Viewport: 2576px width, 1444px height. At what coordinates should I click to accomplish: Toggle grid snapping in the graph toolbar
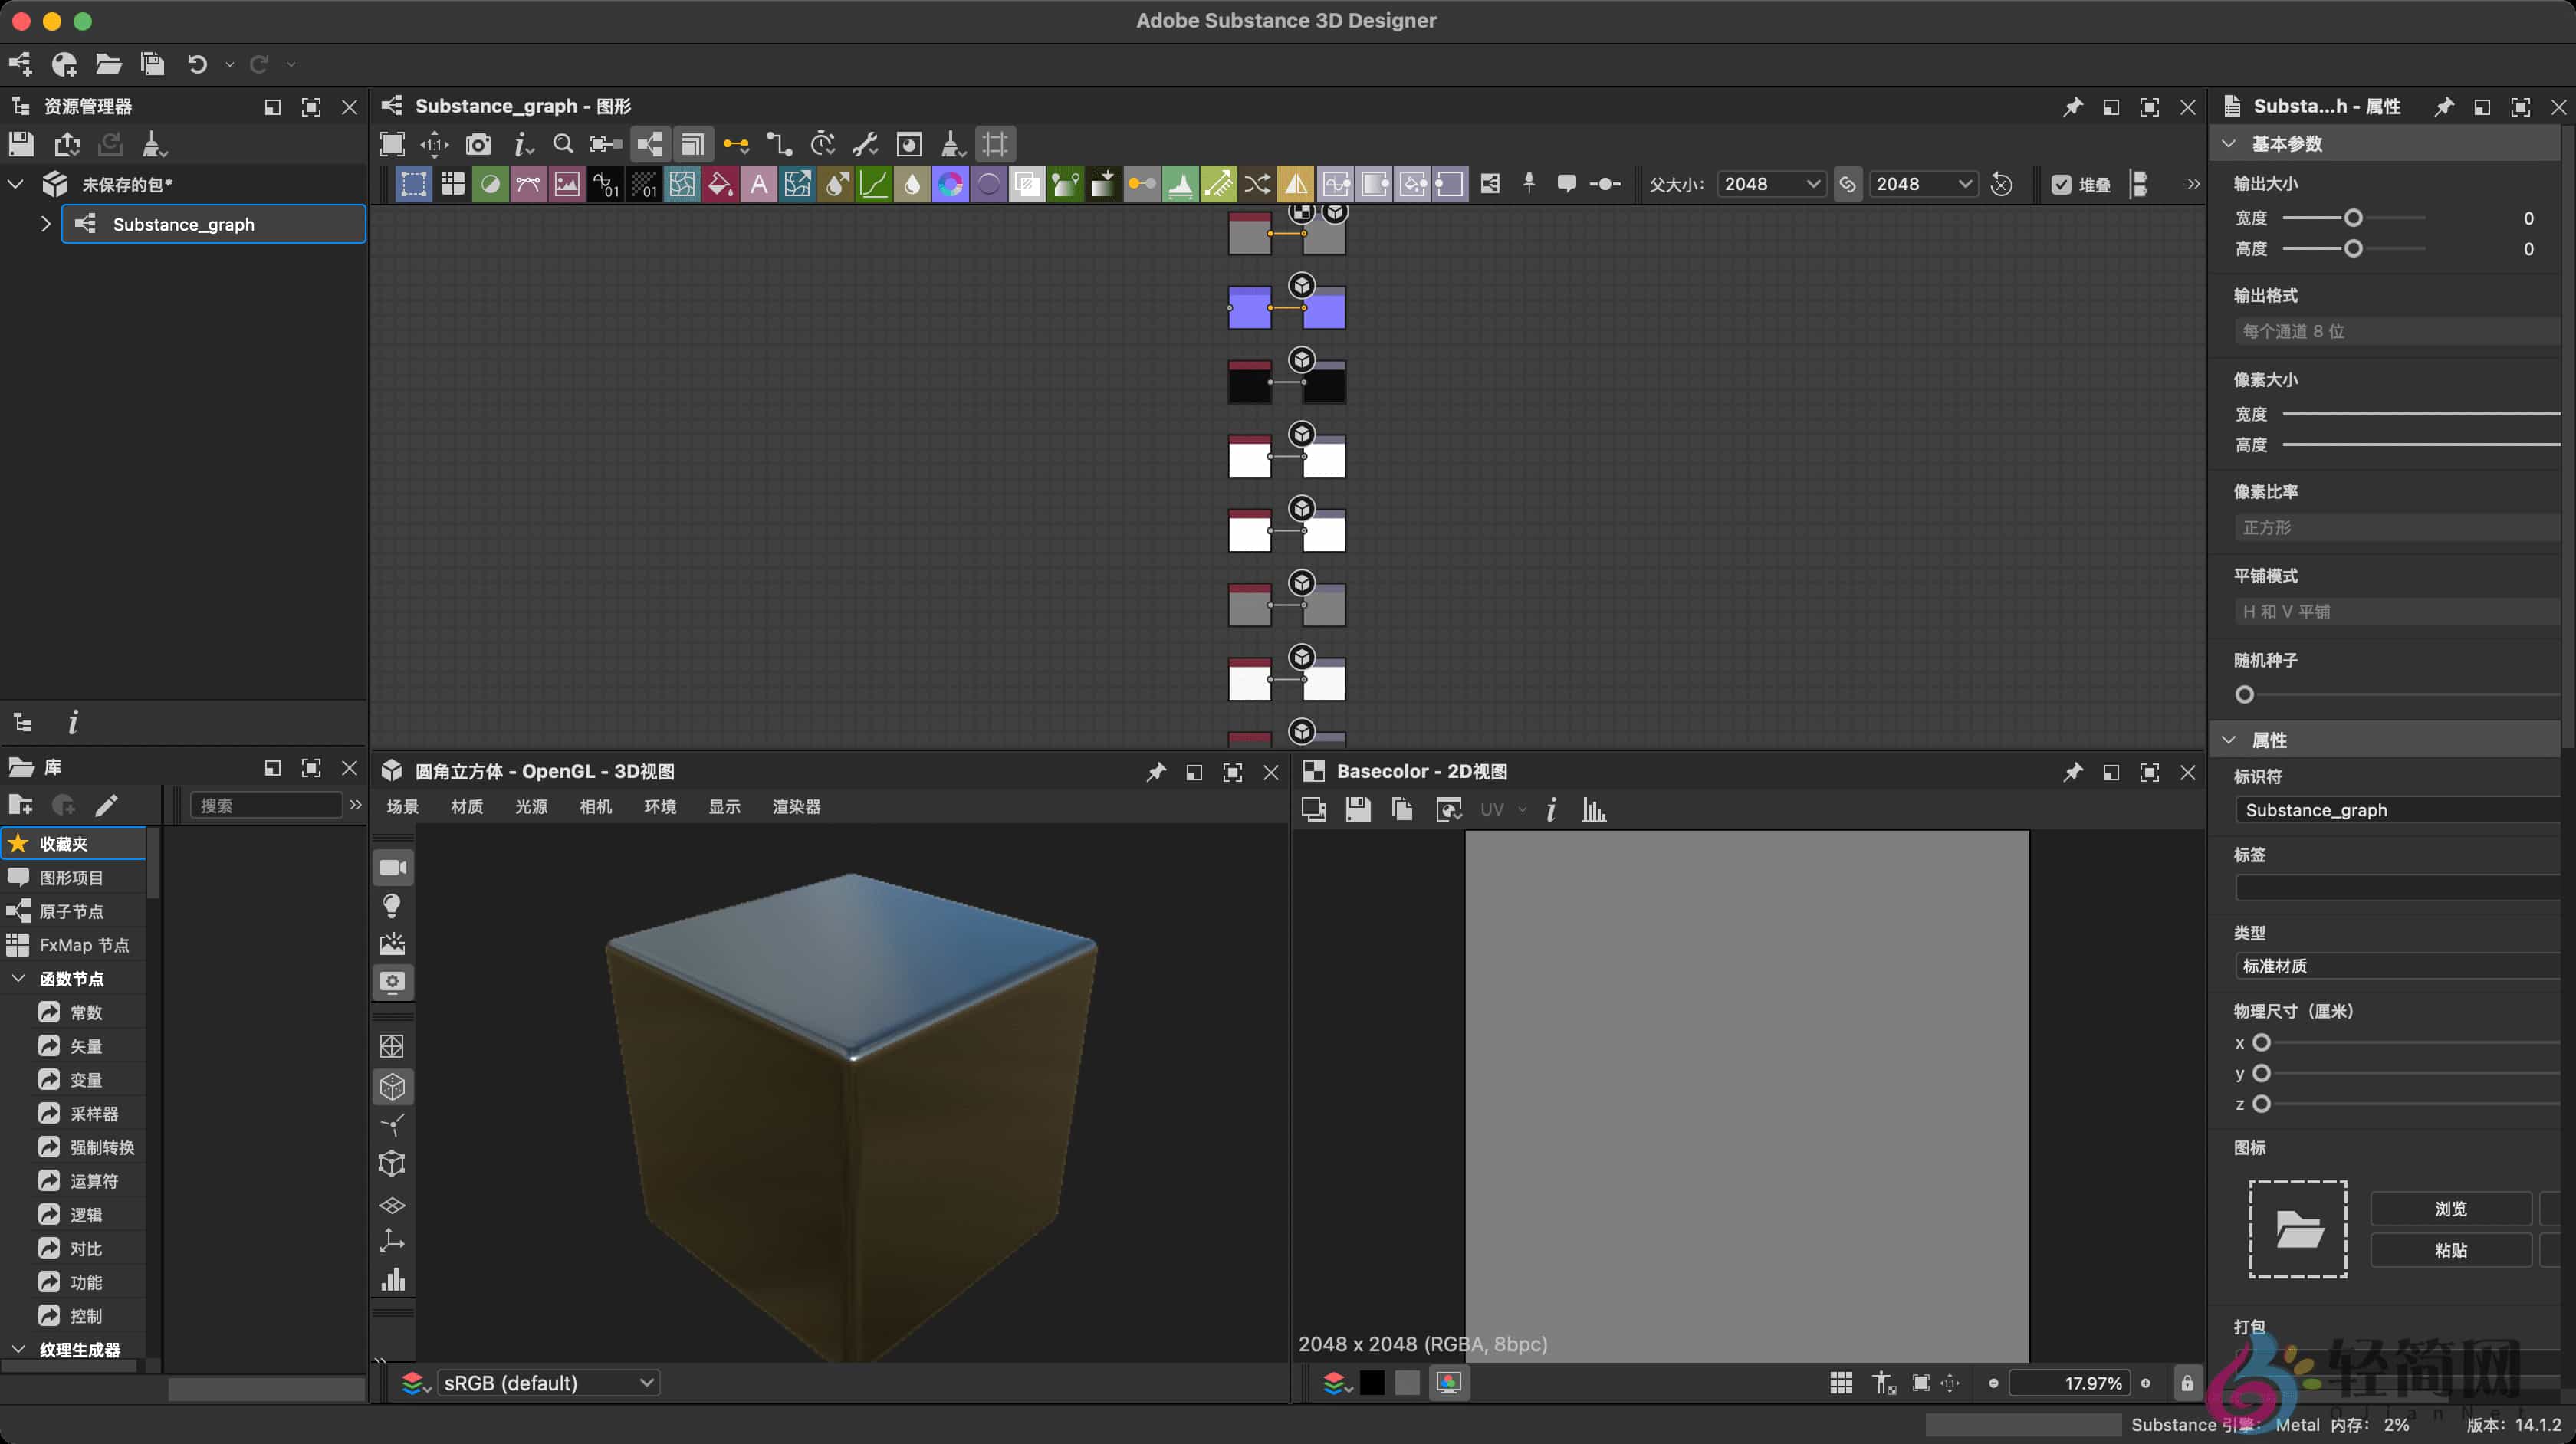tap(994, 143)
